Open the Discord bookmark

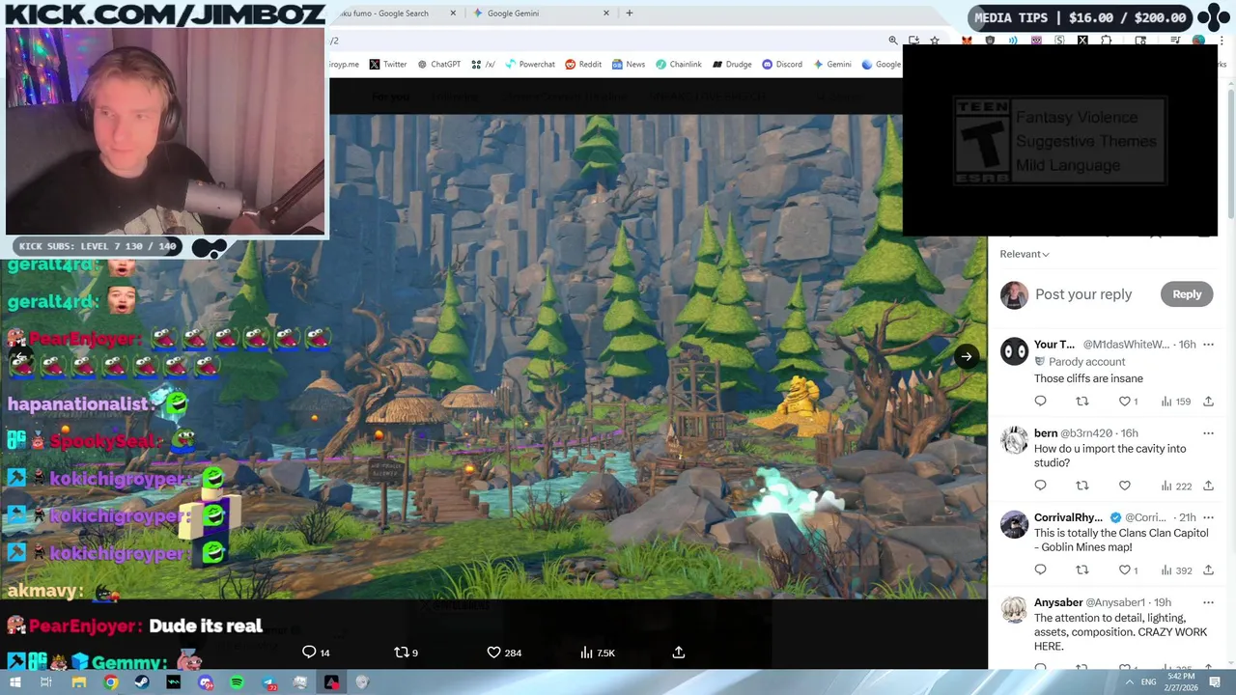(782, 65)
